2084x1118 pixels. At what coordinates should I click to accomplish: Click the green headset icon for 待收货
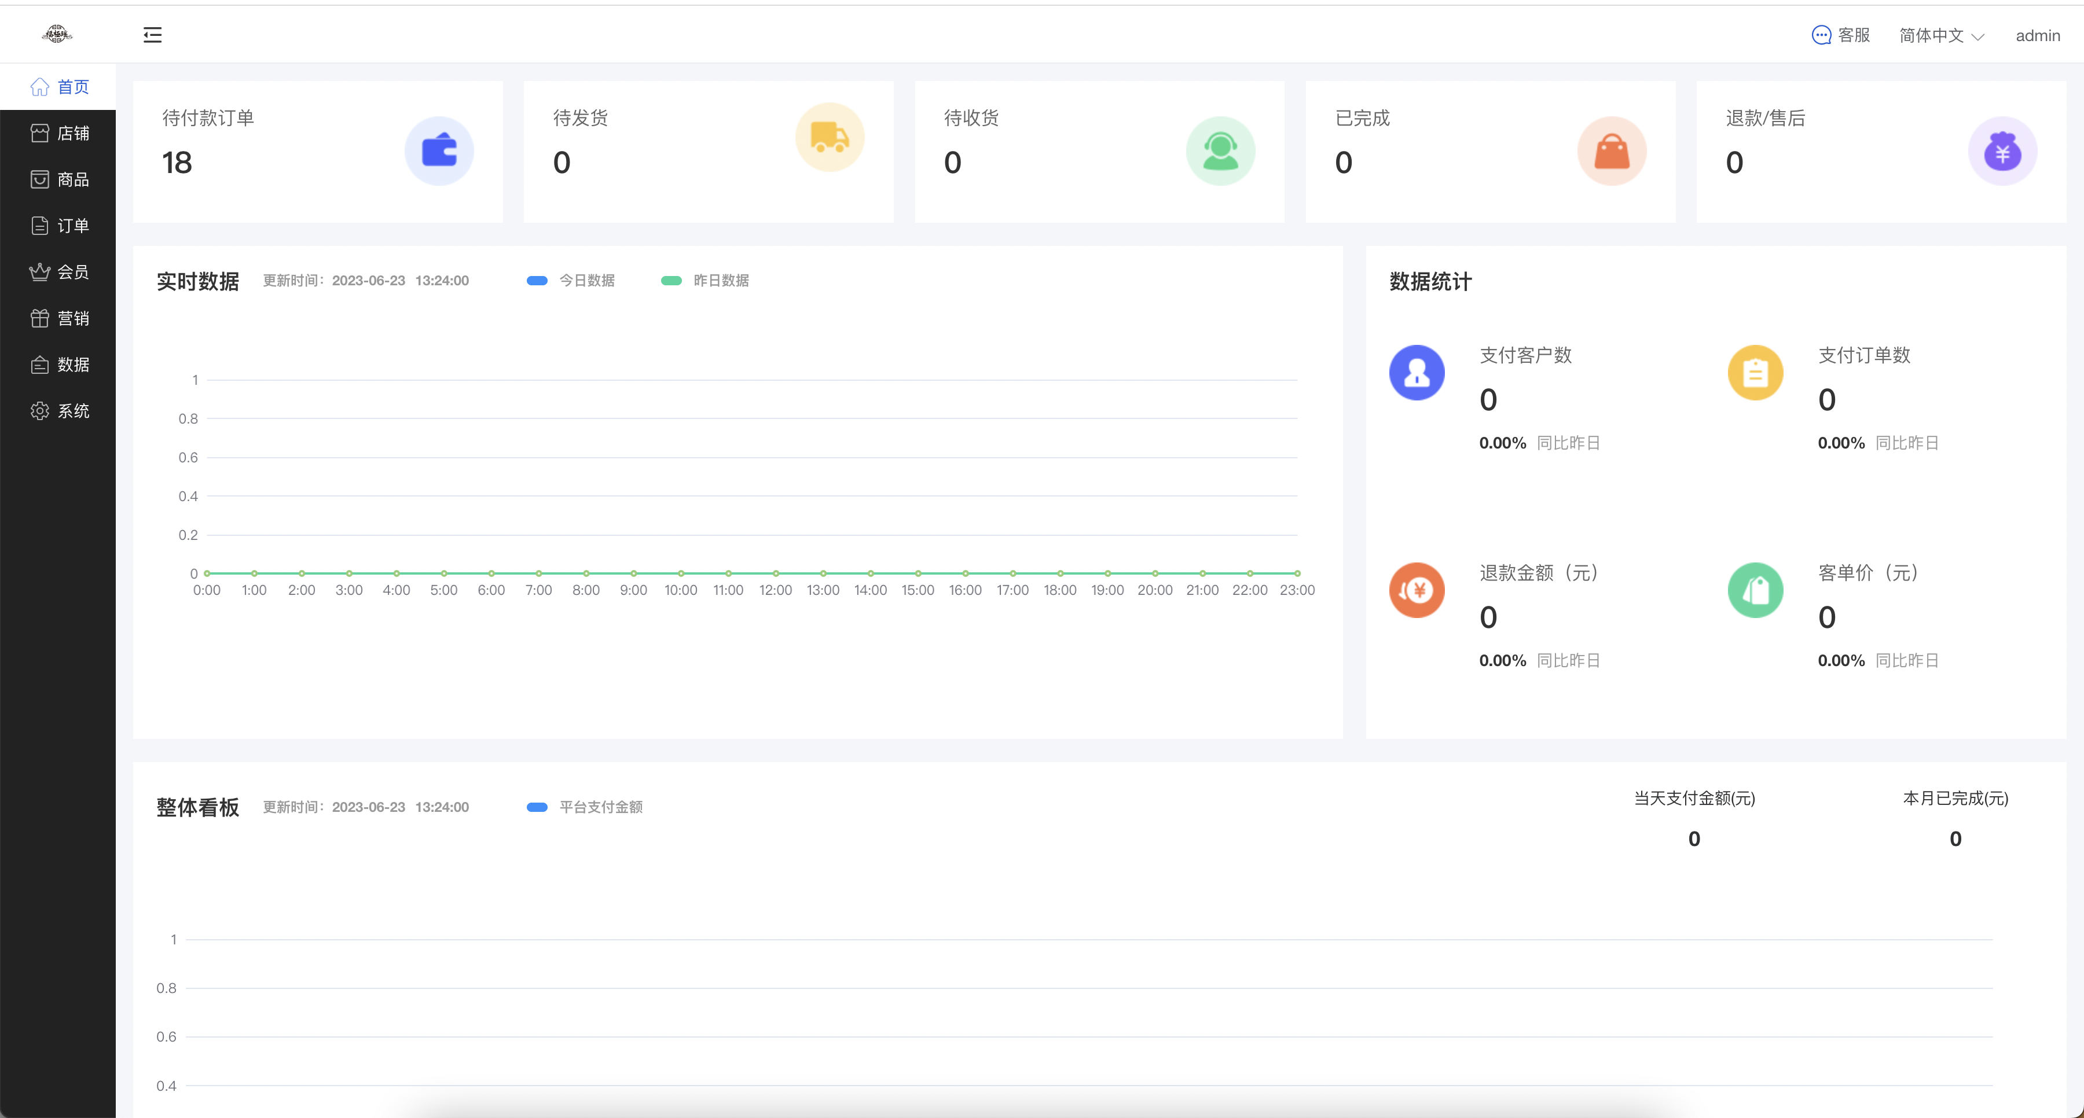[1221, 151]
